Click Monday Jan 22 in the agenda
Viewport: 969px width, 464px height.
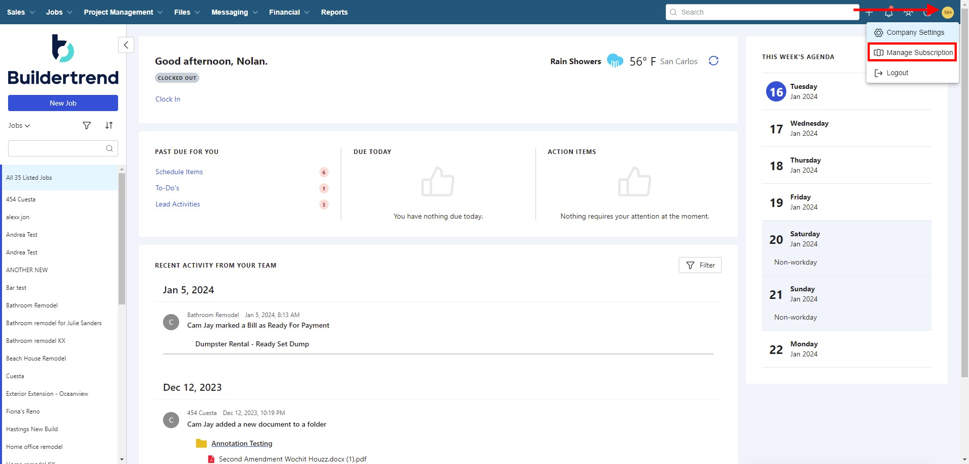tap(847, 349)
